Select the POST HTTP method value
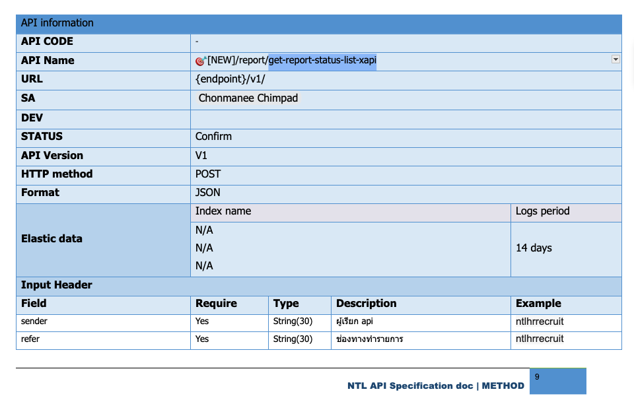This screenshot has width=634, height=406. pos(208,174)
